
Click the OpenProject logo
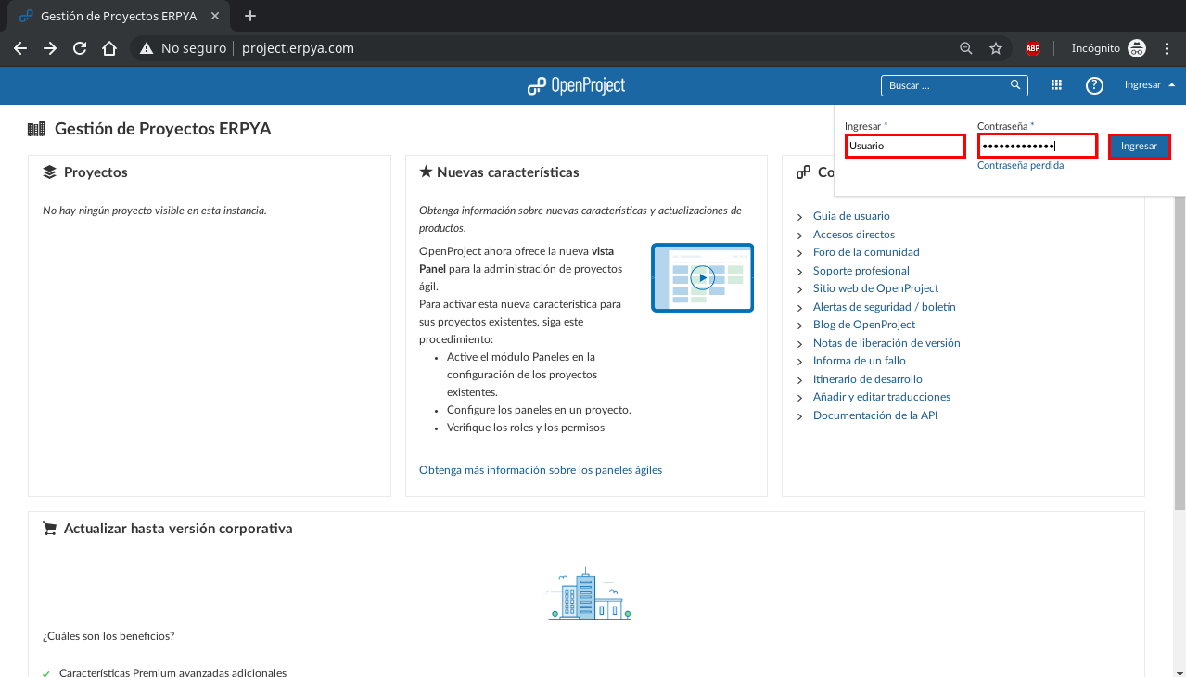[575, 84]
